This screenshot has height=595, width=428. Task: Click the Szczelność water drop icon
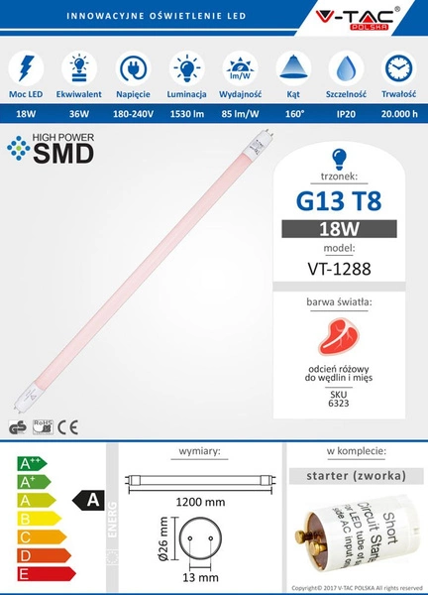pos(346,68)
